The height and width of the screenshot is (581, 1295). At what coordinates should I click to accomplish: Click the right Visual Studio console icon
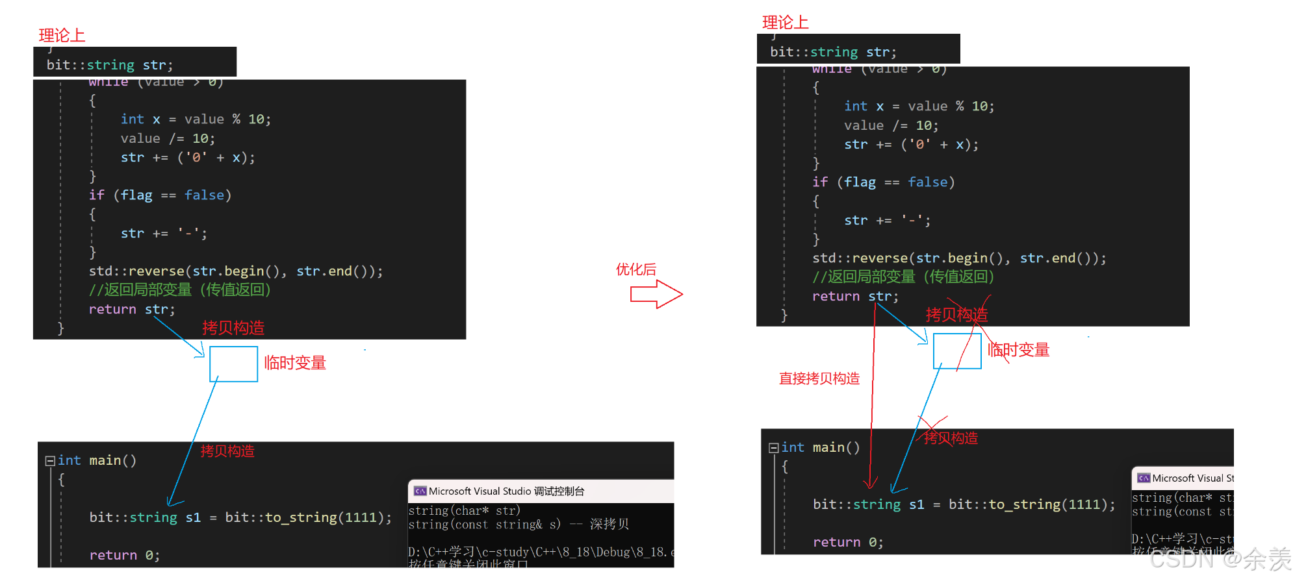tap(1144, 478)
